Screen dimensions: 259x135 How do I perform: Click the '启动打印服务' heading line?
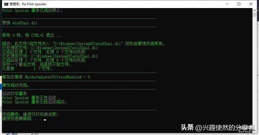[x=15, y=94]
